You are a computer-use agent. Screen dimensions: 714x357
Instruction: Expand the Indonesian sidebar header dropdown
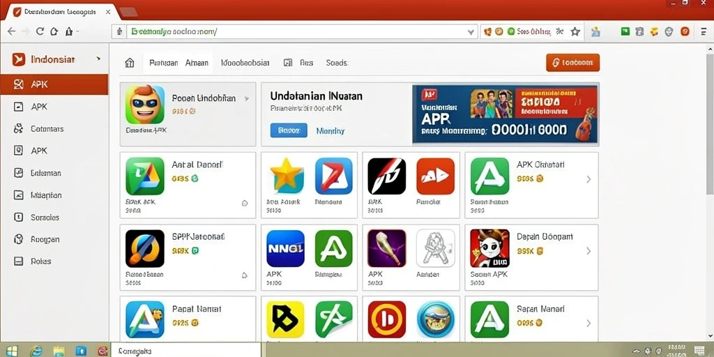point(99,59)
